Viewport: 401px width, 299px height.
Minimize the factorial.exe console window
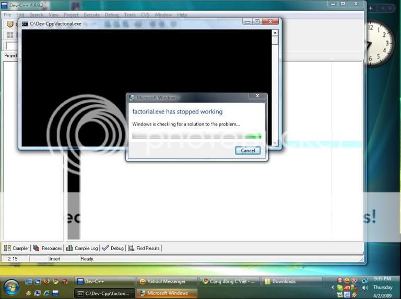[x=247, y=22]
